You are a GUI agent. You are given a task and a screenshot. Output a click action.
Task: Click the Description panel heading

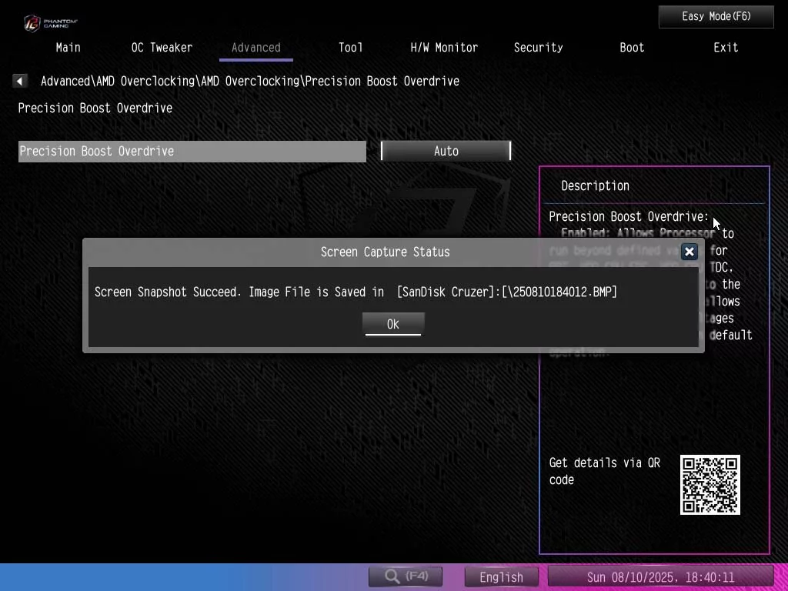click(x=595, y=186)
